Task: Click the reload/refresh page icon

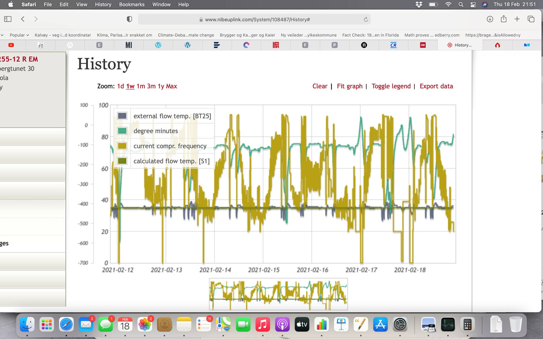Action: point(365,19)
